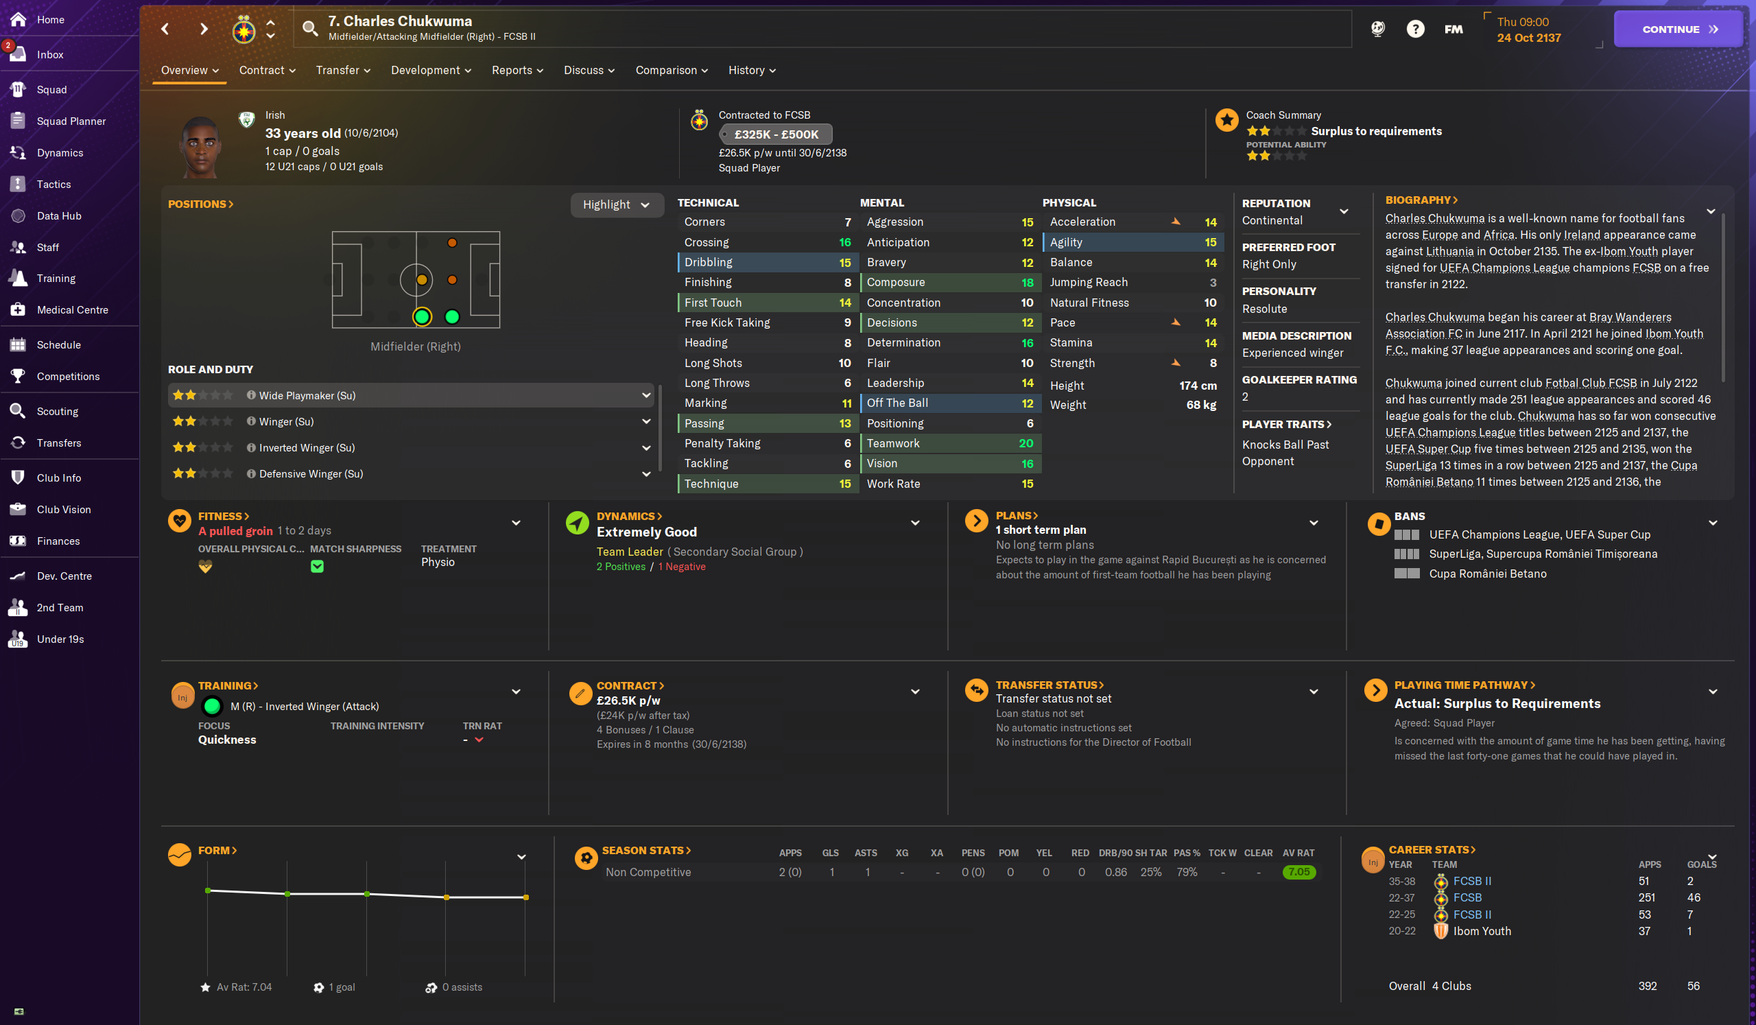Expand the Defensive Winger (Su) role row
The height and width of the screenshot is (1025, 1756).
[x=646, y=474]
